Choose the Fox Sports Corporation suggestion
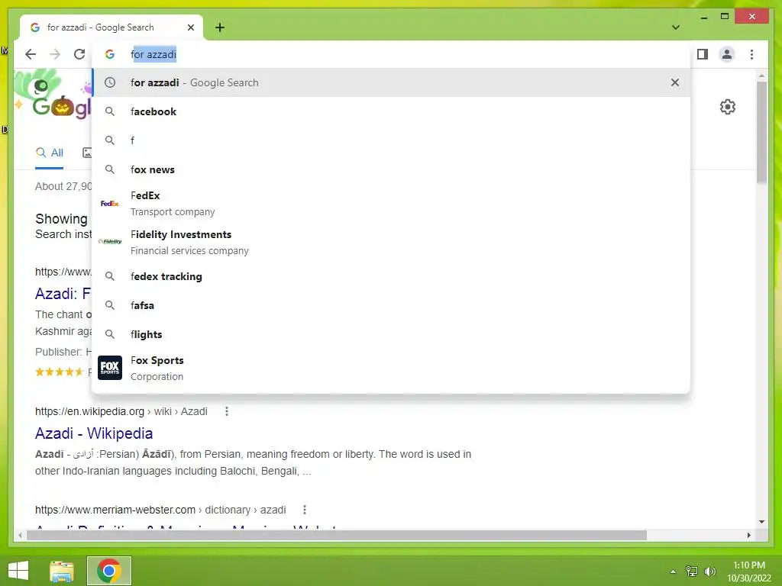Image resolution: width=782 pixels, height=586 pixels. coord(391,368)
